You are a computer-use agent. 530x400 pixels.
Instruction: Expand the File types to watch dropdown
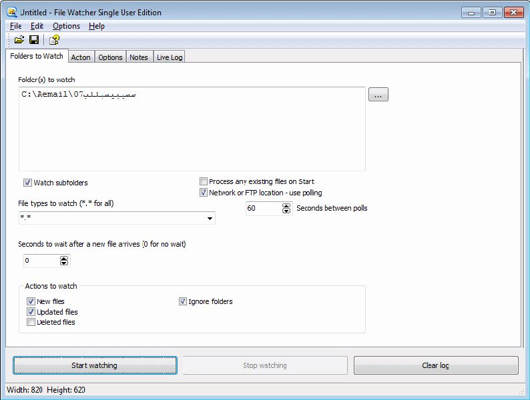click(x=210, y=219)
